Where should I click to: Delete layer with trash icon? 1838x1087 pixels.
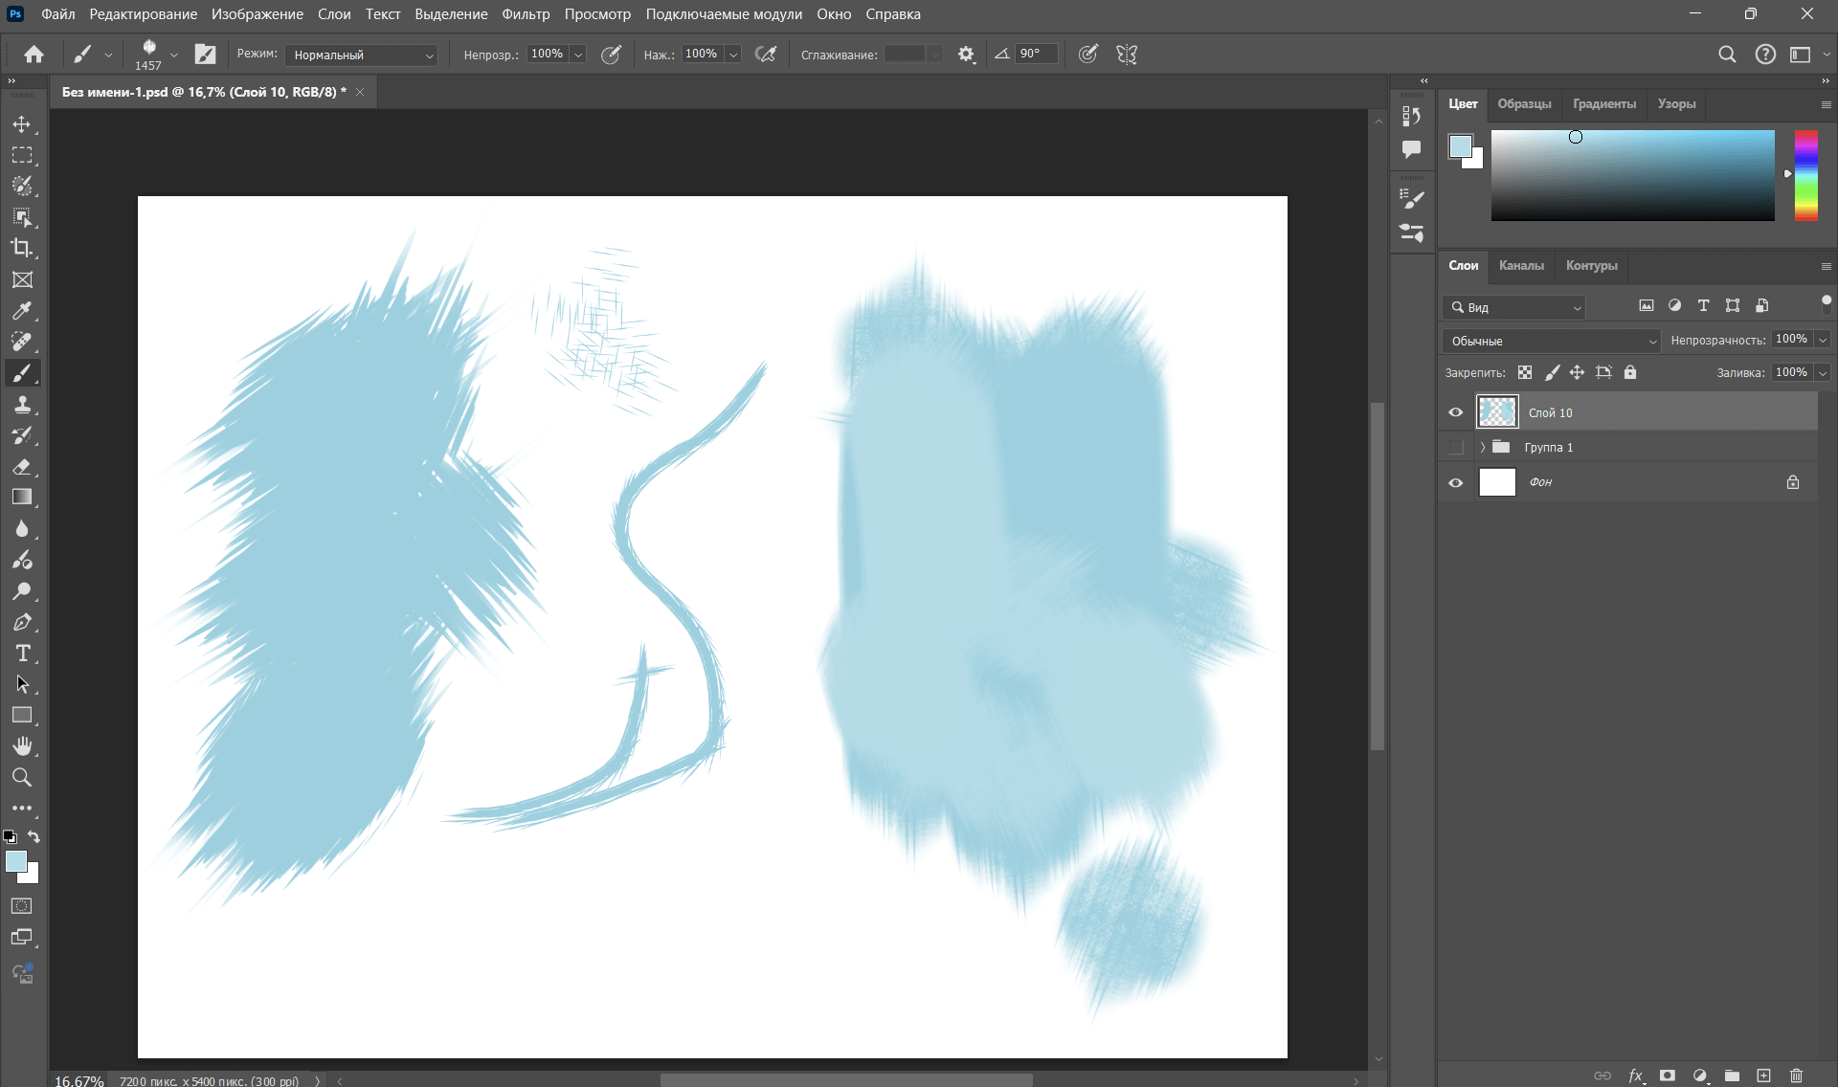point(1796,1076)
